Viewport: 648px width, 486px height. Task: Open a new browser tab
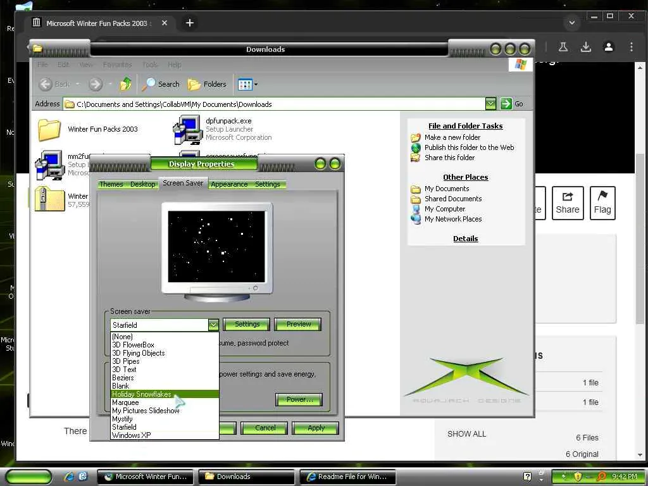(190, 23)
